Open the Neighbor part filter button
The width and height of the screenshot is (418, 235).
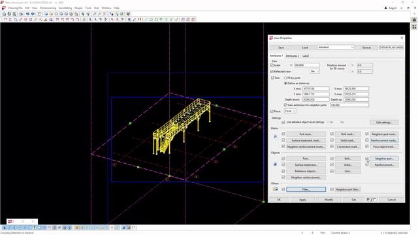tap(347, 189)
